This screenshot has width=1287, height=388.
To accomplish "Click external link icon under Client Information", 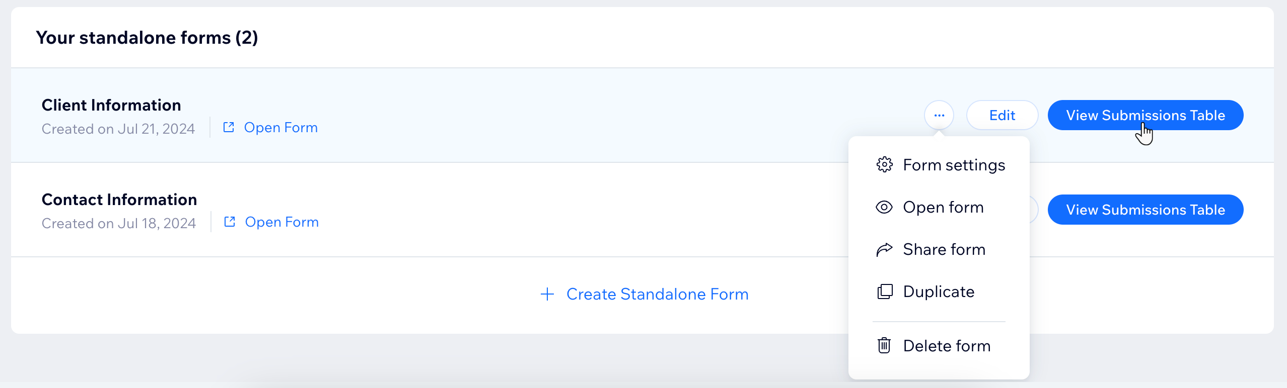I will point(229,128).
